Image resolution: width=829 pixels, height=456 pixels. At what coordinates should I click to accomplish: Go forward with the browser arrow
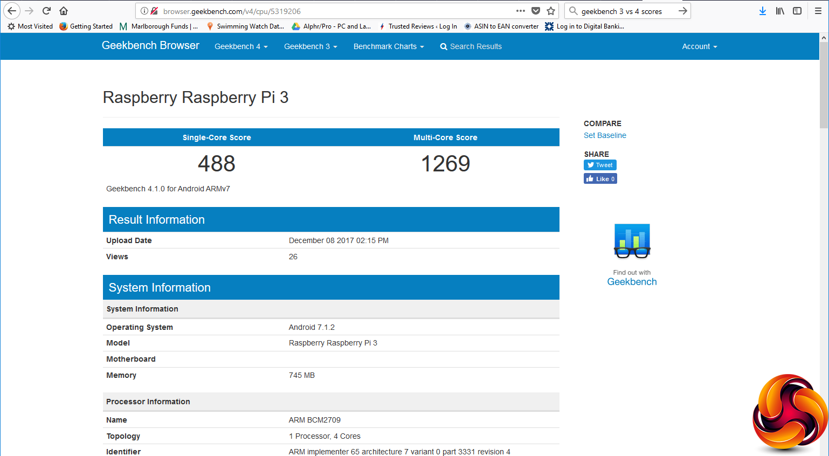29,11
